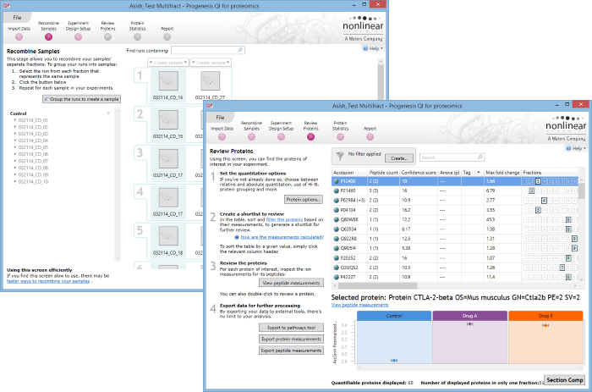
Task: Sort table by Max fold change column
Action: 502,173
